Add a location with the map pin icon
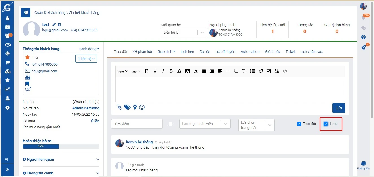This screenshot has height=177, width=374. pos(135,107)
